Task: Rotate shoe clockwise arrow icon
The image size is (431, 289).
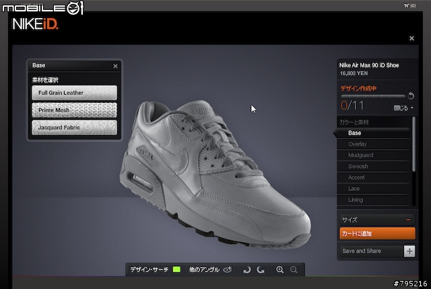Action: 247,270
